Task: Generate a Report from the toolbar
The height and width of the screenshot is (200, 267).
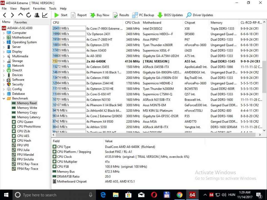Action: pyautogui.click(x=79, y=15)
